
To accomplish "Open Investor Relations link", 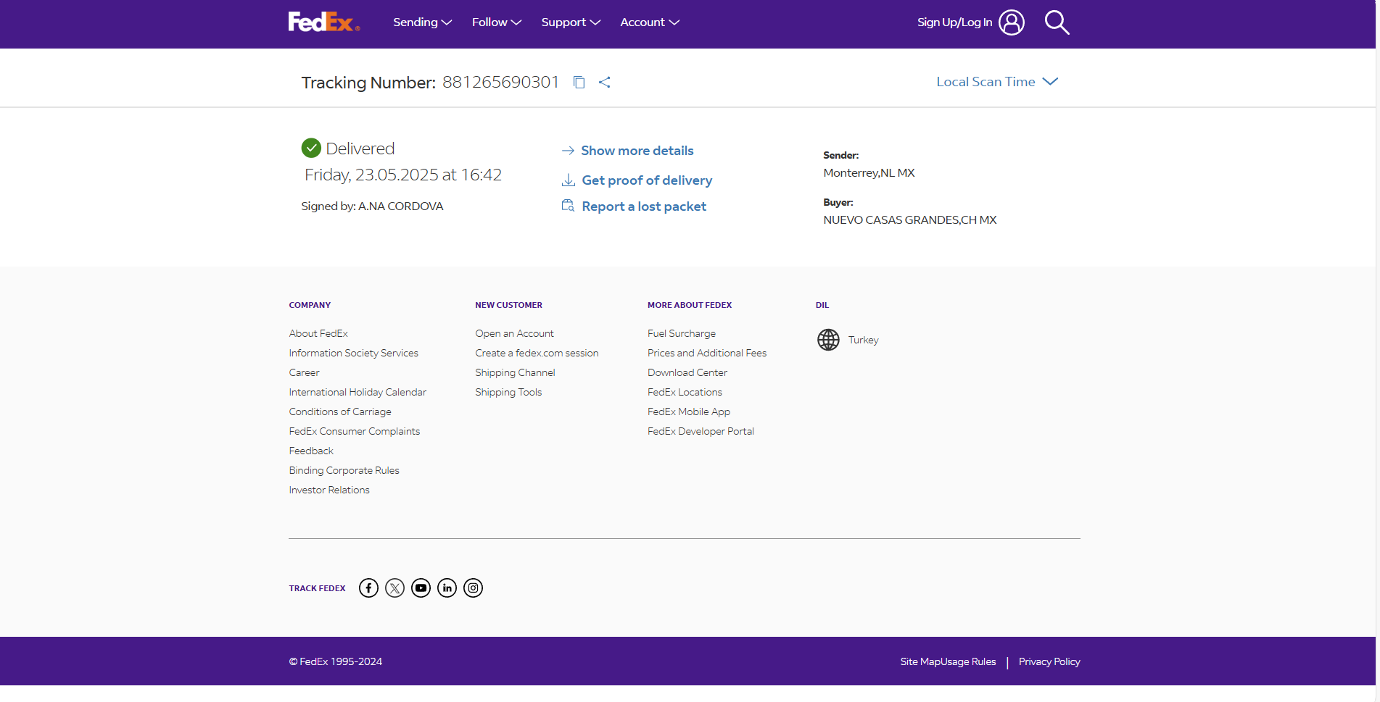I will 329,490.
